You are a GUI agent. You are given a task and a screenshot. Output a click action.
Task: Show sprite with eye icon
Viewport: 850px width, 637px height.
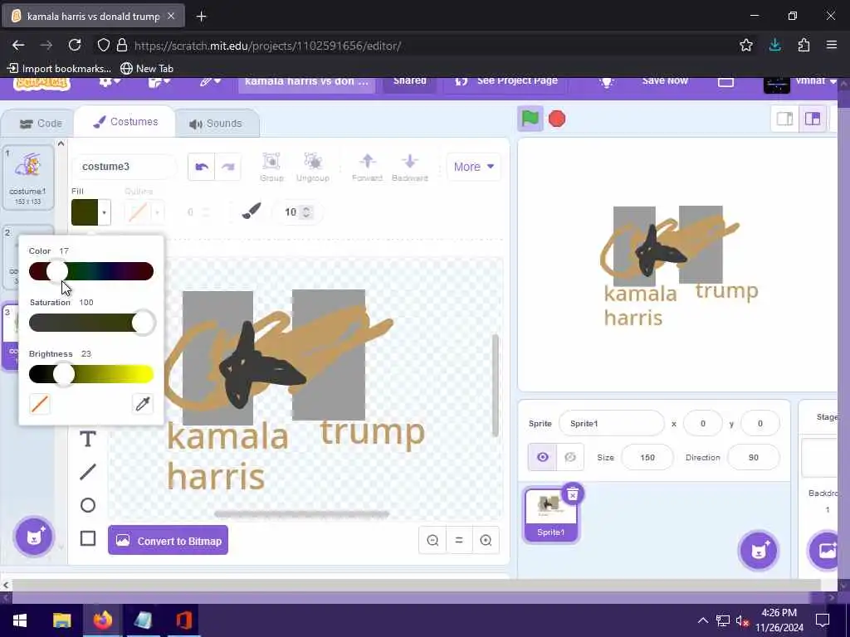pyautogui.click(x=543, y=457)
